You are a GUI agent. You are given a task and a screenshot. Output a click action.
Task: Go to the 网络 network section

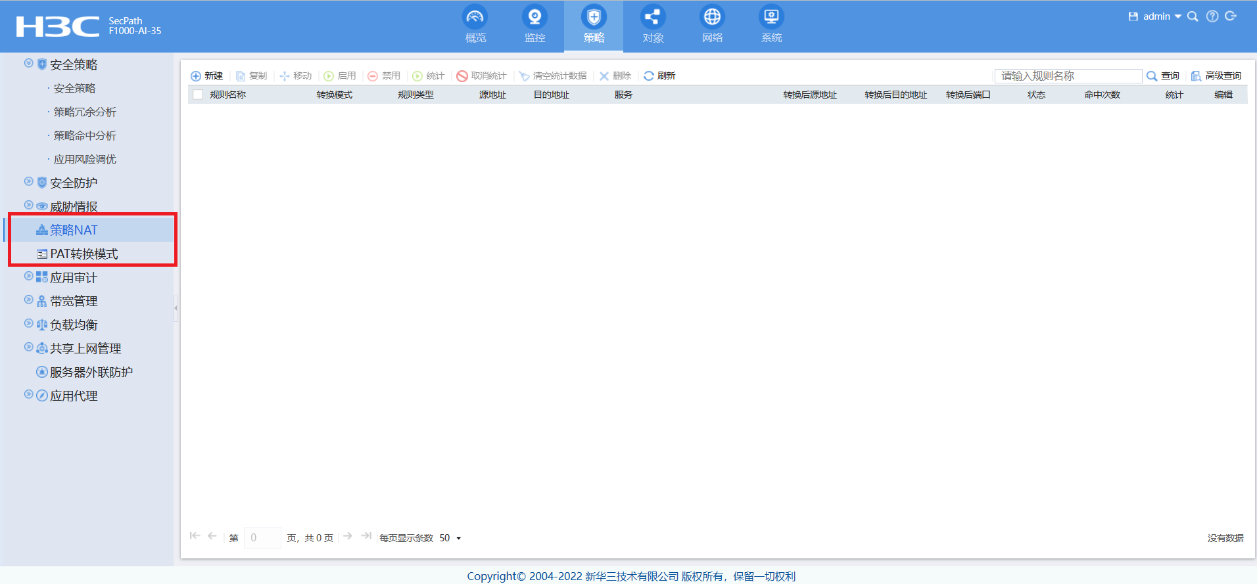712,25
